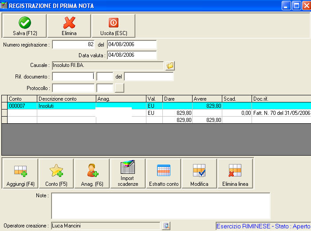Click the Avere column header
311x231 pixels.
(207, 99)
